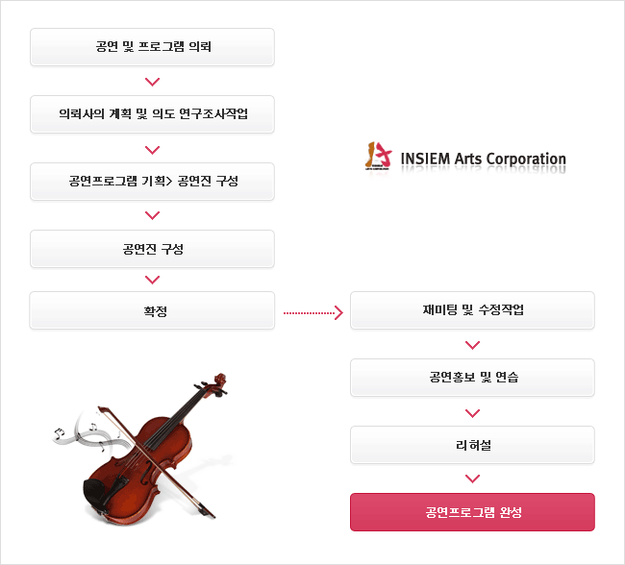Click the chevron below 공연프로그램 기획> 공연진 구성

click(152, 215)
